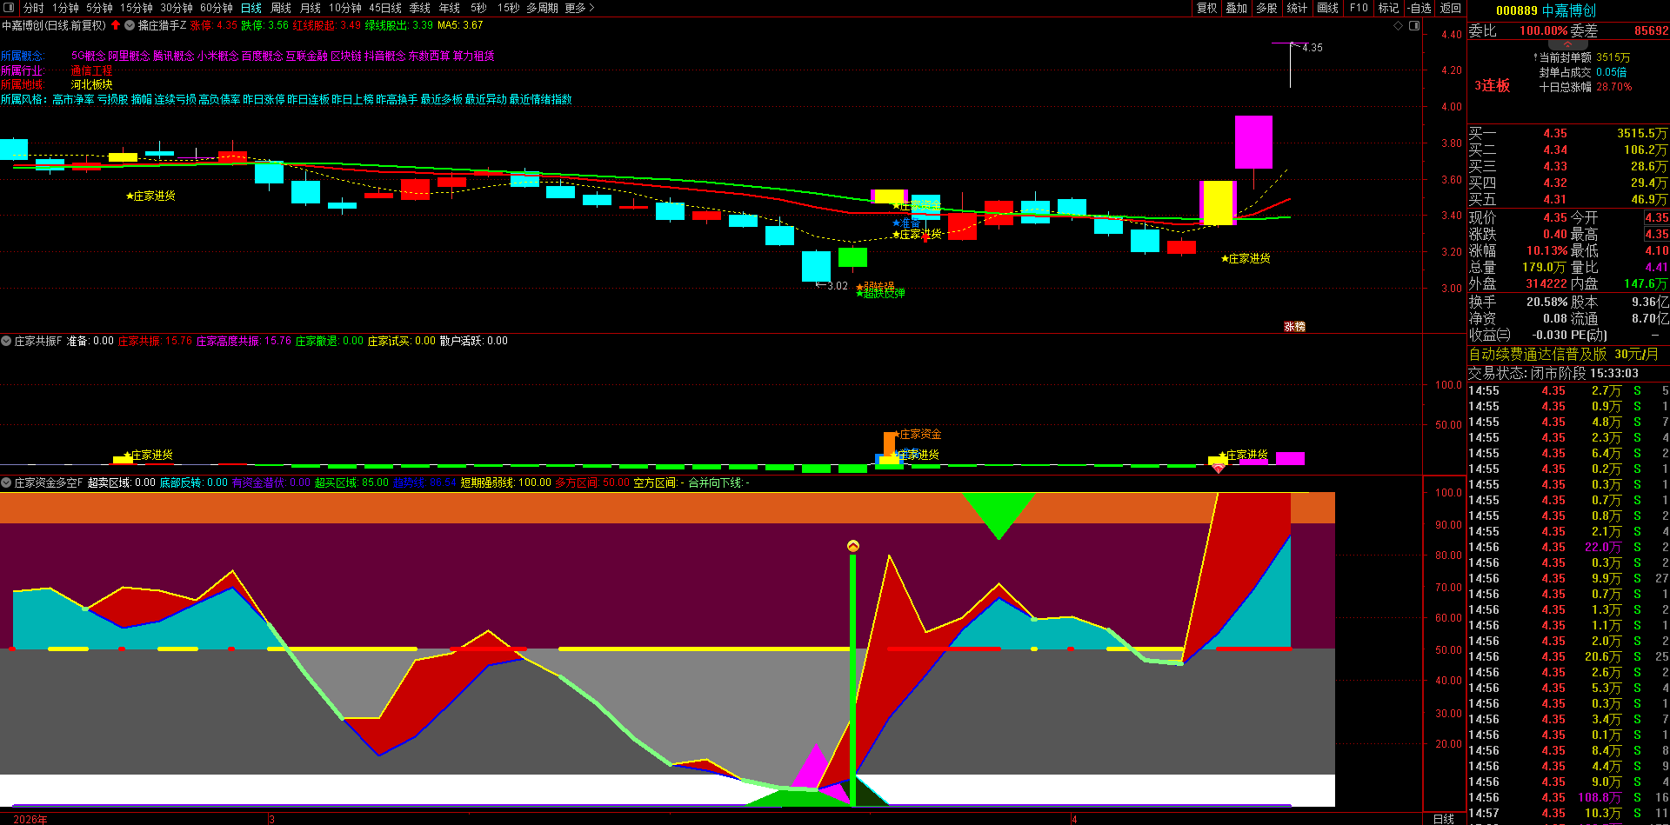
Task: Click the 小米概念 concept tag
Action: tap(217, 56)
